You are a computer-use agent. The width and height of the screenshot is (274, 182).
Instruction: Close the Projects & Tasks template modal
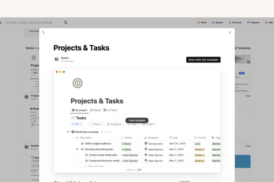click(230, 32)
